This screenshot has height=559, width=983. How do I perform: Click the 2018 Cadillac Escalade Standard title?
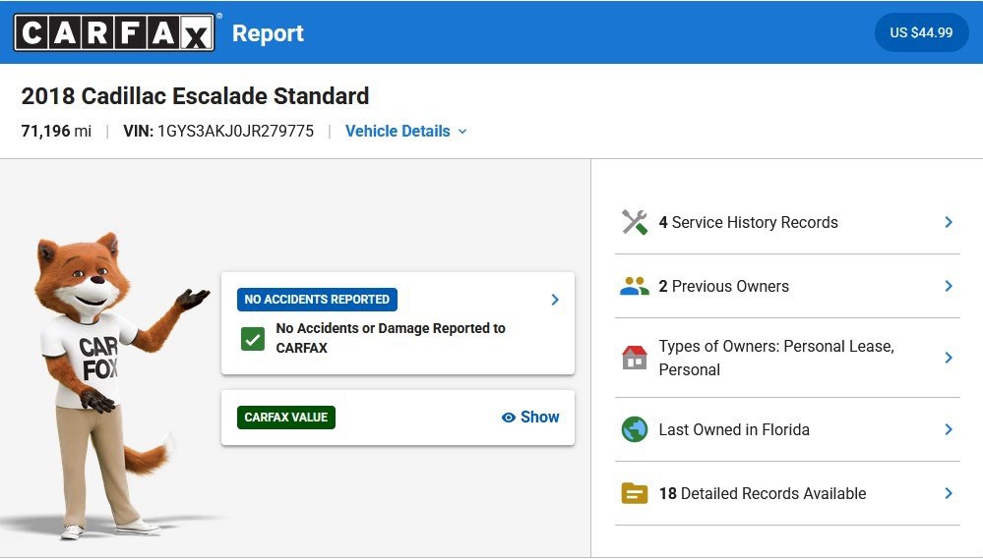point(195,95)
